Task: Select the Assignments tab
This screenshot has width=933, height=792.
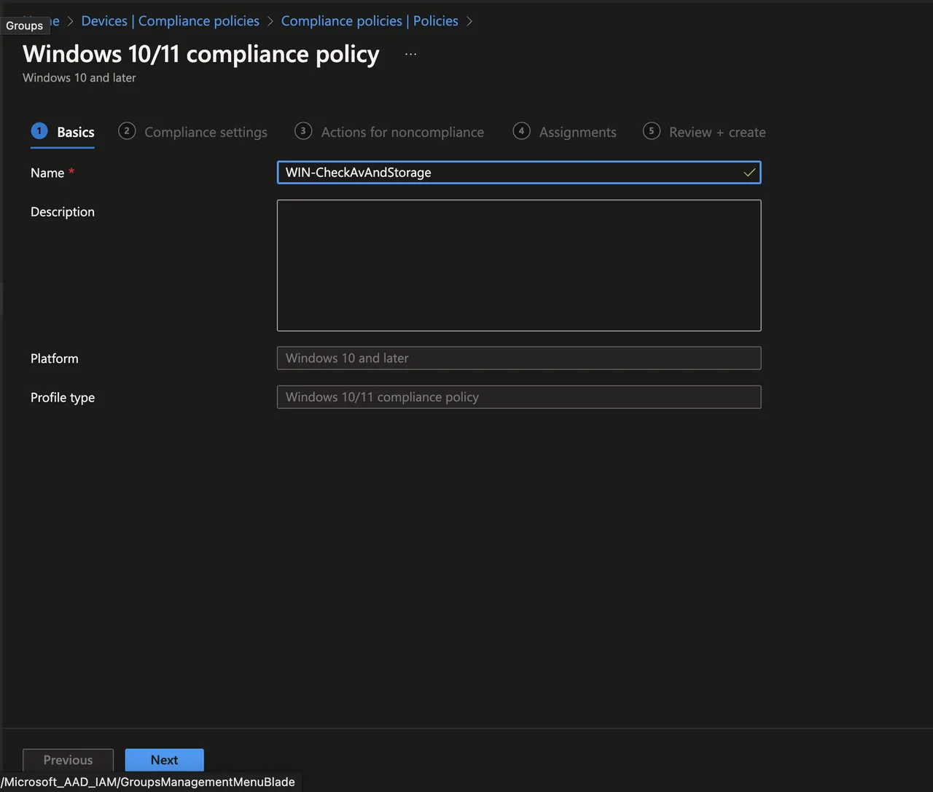Action: tap(565, 132)
